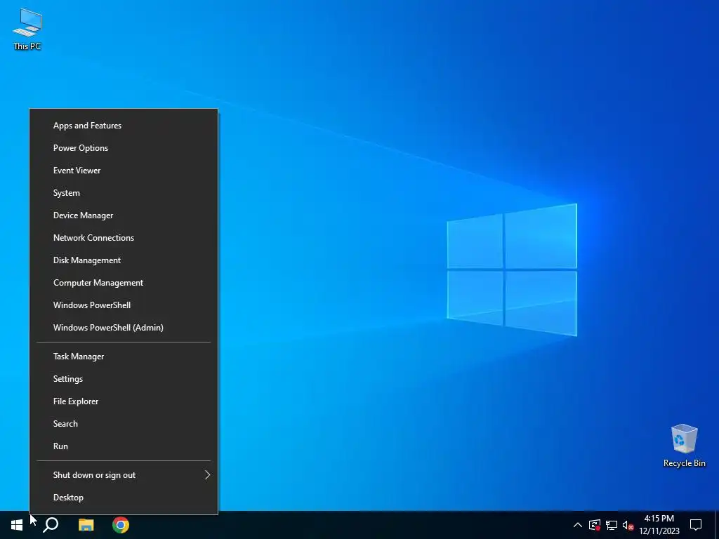Viewport: 719px width, 539px height.
Task: Launch Google Chrome from the taskbar
Action: tap(121, 525)
